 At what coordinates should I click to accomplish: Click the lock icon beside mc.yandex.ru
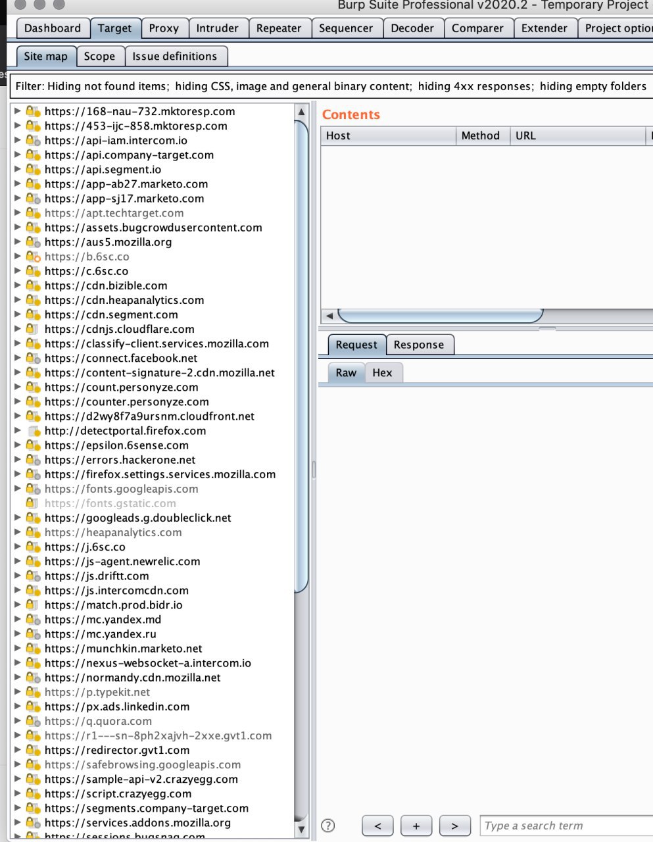pos(33,633)
